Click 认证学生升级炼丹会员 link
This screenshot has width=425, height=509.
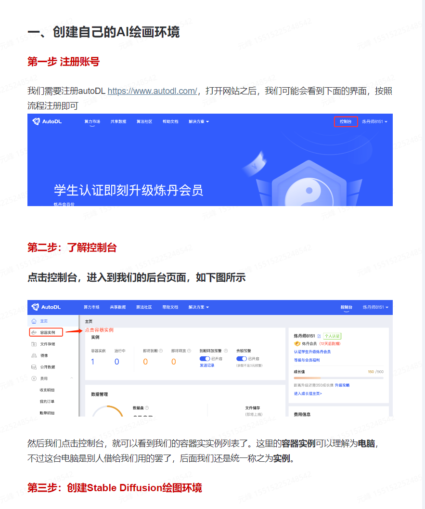(x=312, y=352)
